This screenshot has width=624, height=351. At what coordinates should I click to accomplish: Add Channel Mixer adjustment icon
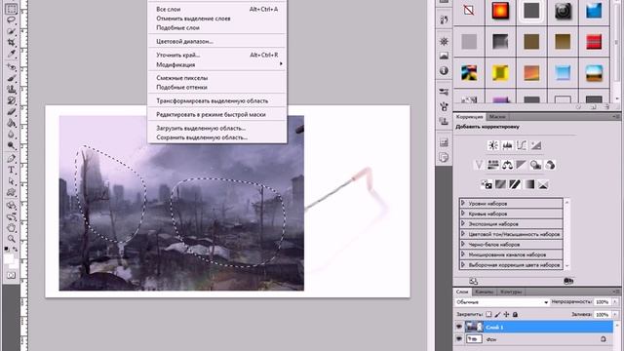pyautogui.click(x=550, y=165)
